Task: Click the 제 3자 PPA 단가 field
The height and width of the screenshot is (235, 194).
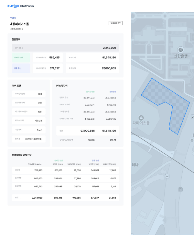Action: click(x=28, y=112)
